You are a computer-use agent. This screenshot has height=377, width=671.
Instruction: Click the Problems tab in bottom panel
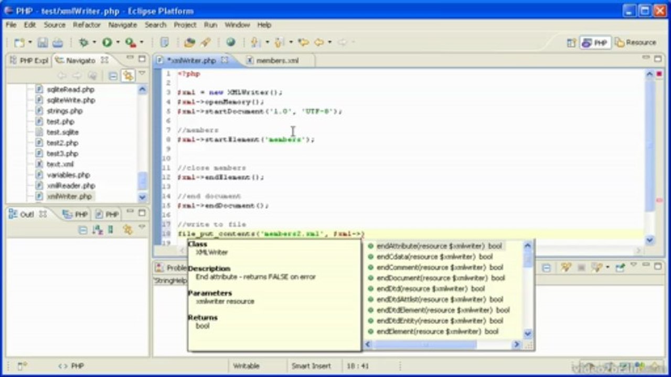click(171, 268)
